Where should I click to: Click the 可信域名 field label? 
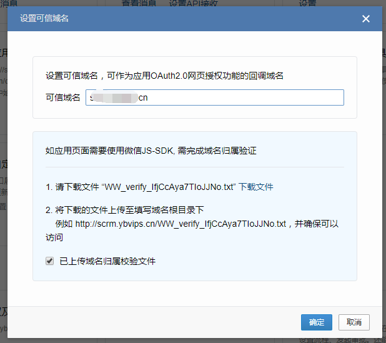(x=62, y=97)
